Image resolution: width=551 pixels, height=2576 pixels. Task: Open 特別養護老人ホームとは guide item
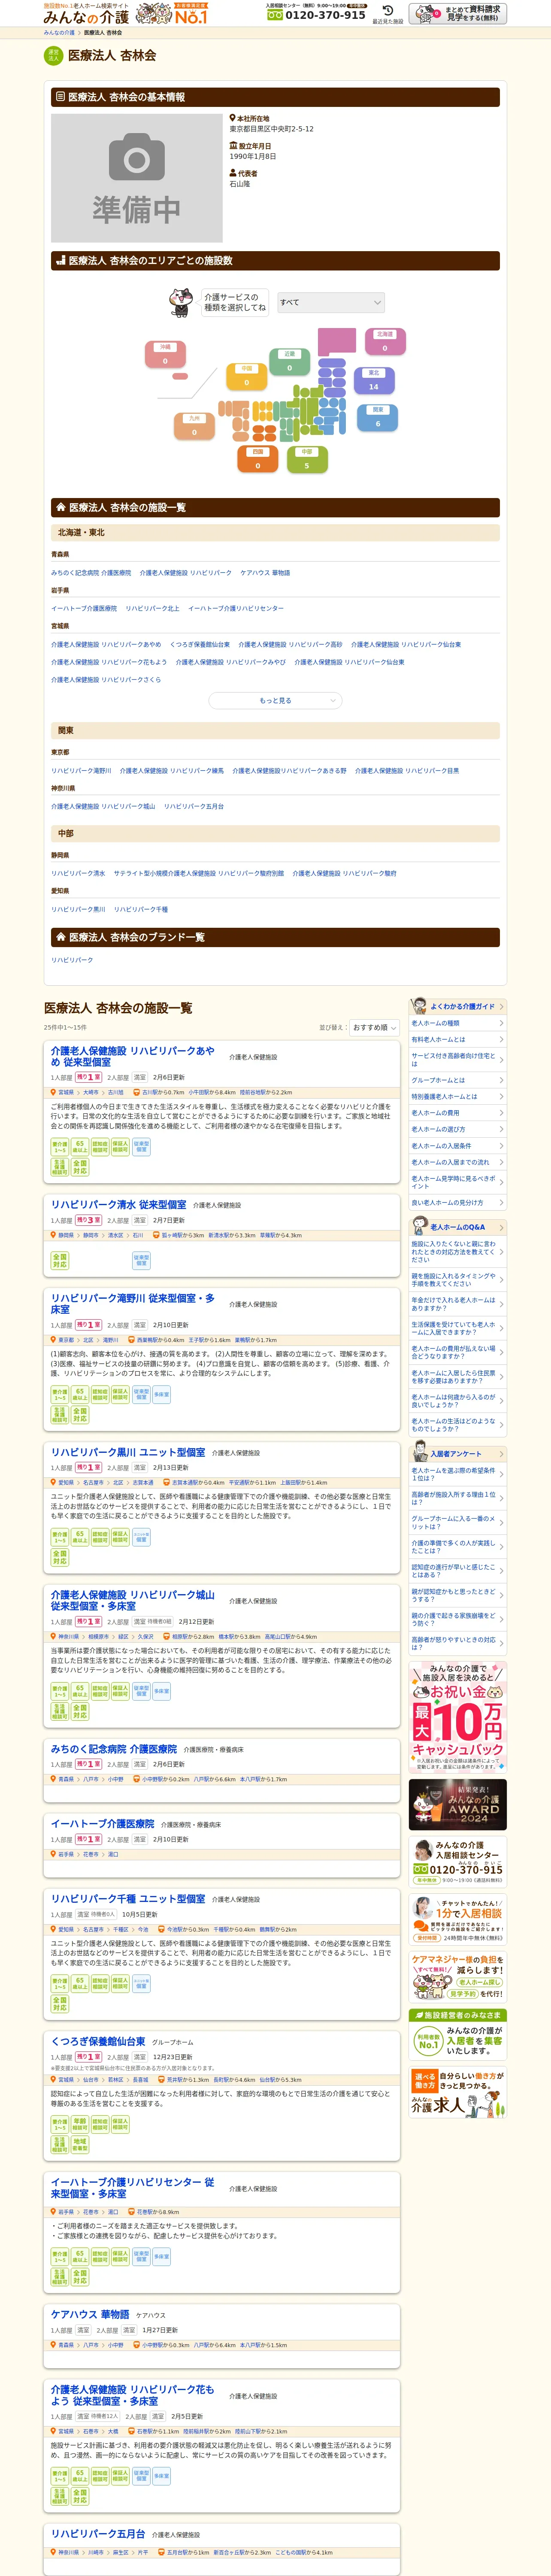[458, 1097]
